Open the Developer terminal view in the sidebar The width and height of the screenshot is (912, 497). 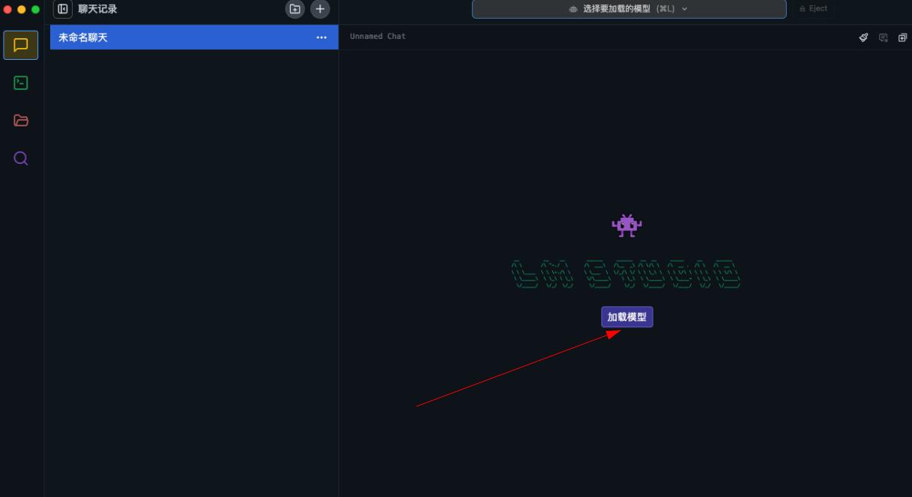(x=21, y=83)
